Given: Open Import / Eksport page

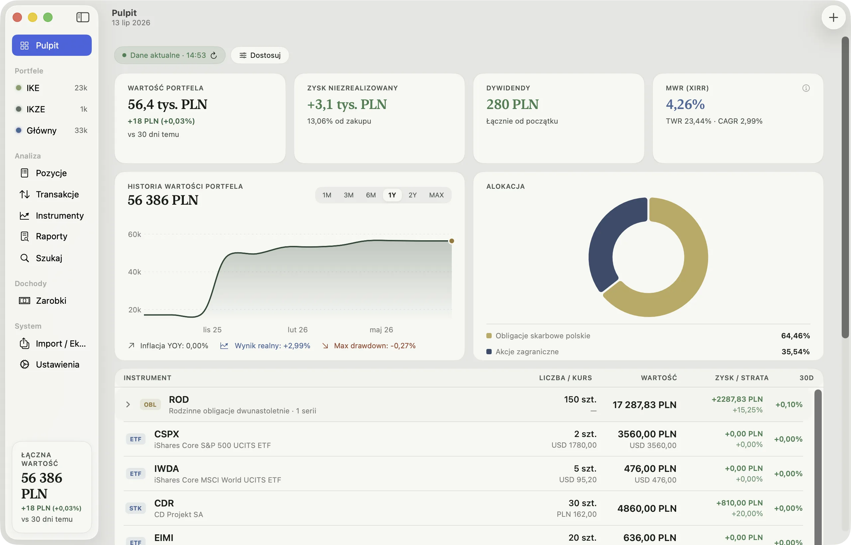Looking at the screenshot, I should pyautogui.click(x=52, y=343).
